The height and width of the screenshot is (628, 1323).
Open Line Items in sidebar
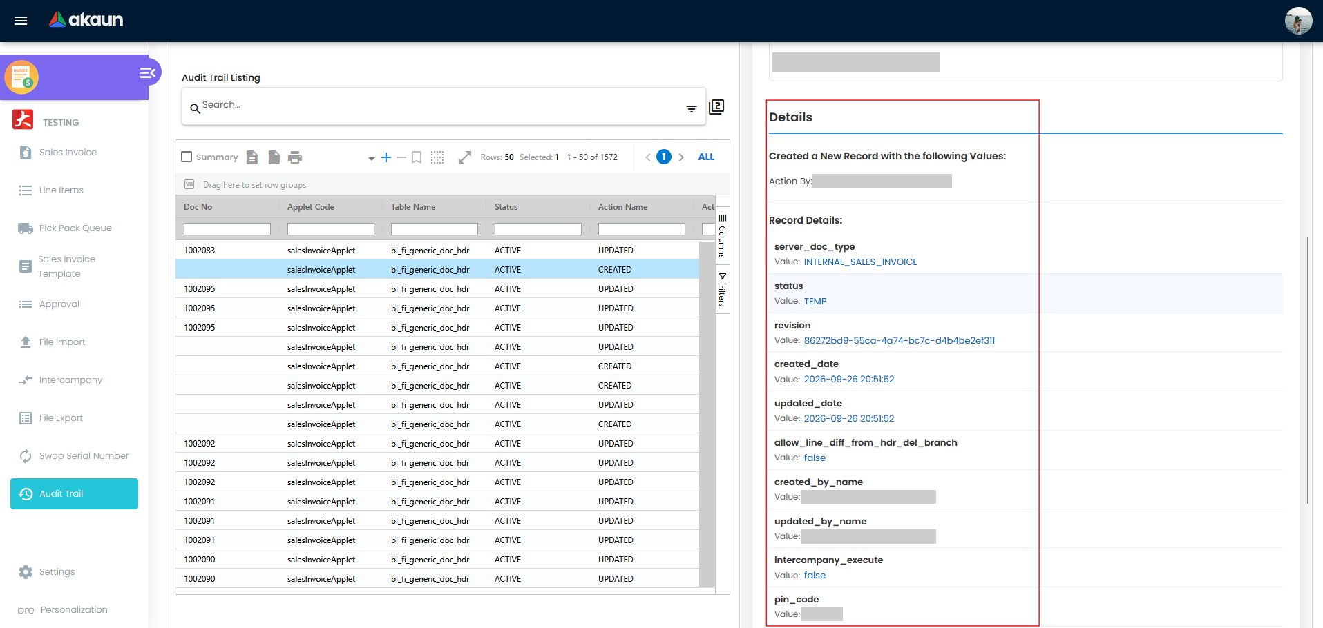click(x=61, y=190)
